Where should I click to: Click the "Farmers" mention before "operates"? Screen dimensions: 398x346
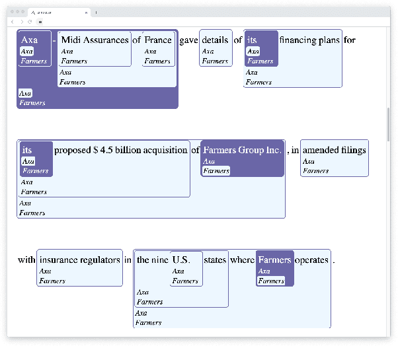click(274, 260)
